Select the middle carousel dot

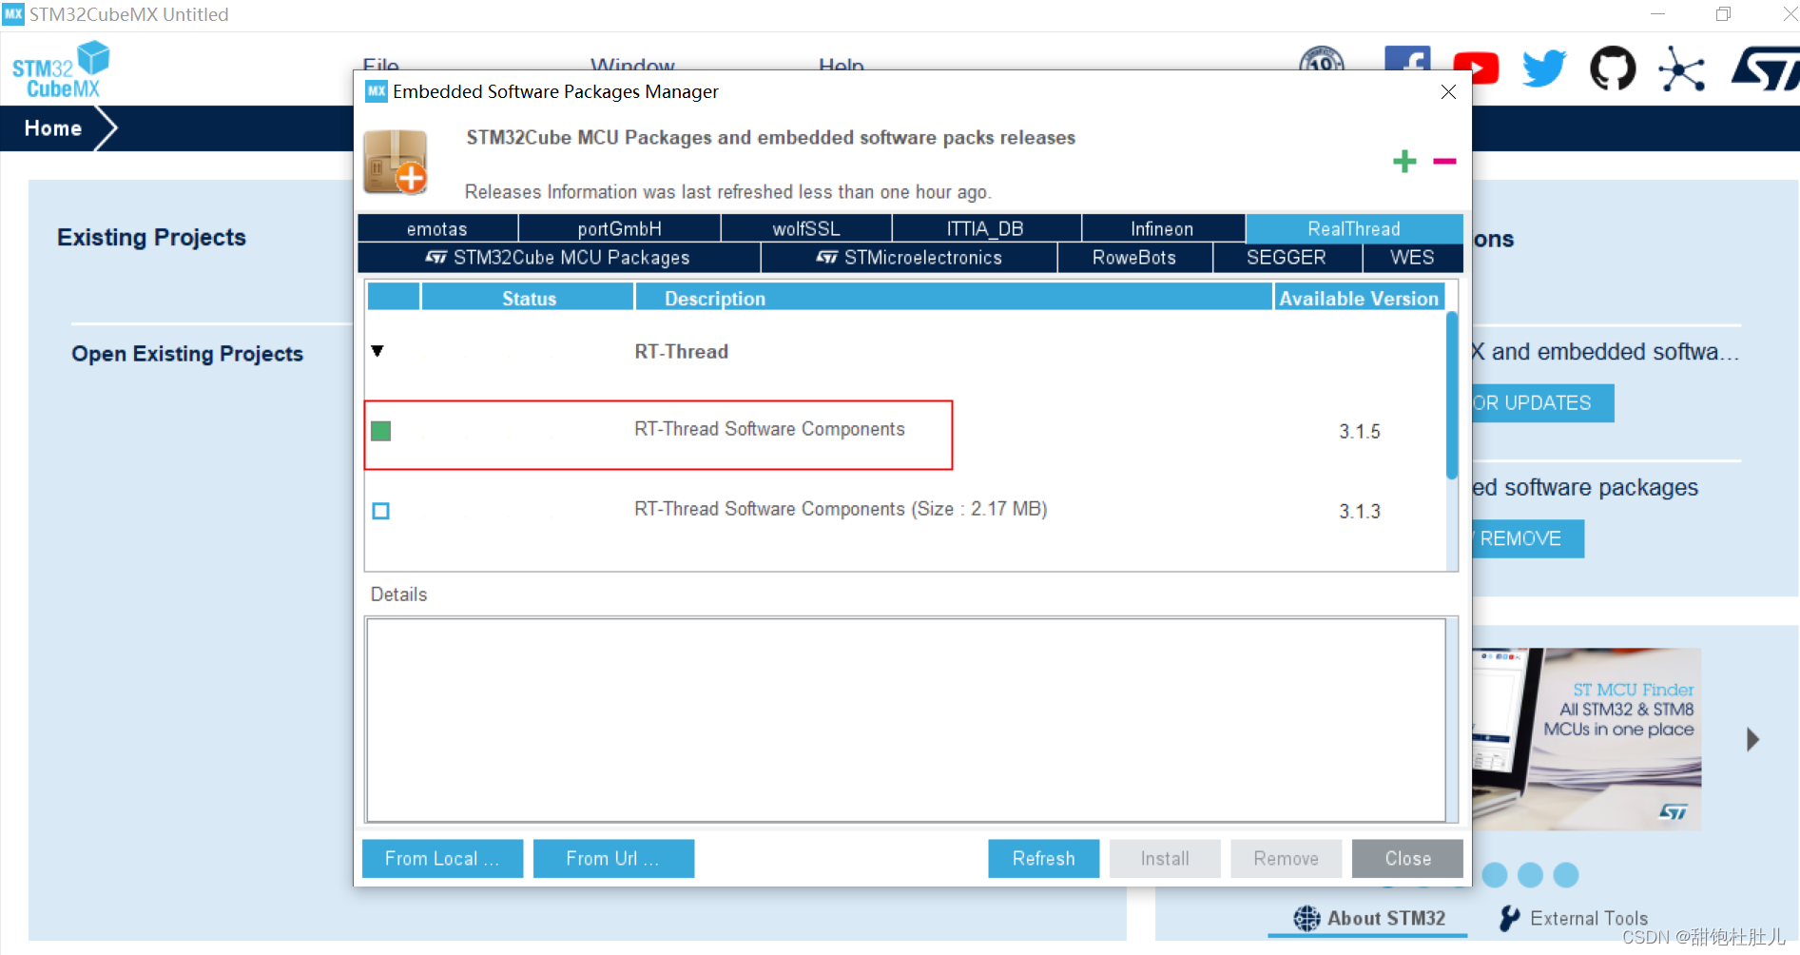pyautogui.click(x=1530, y=875)
